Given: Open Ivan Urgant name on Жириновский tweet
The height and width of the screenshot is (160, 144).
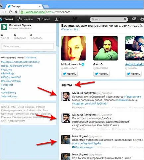Looking at the screenshot, I should (80, 136).
